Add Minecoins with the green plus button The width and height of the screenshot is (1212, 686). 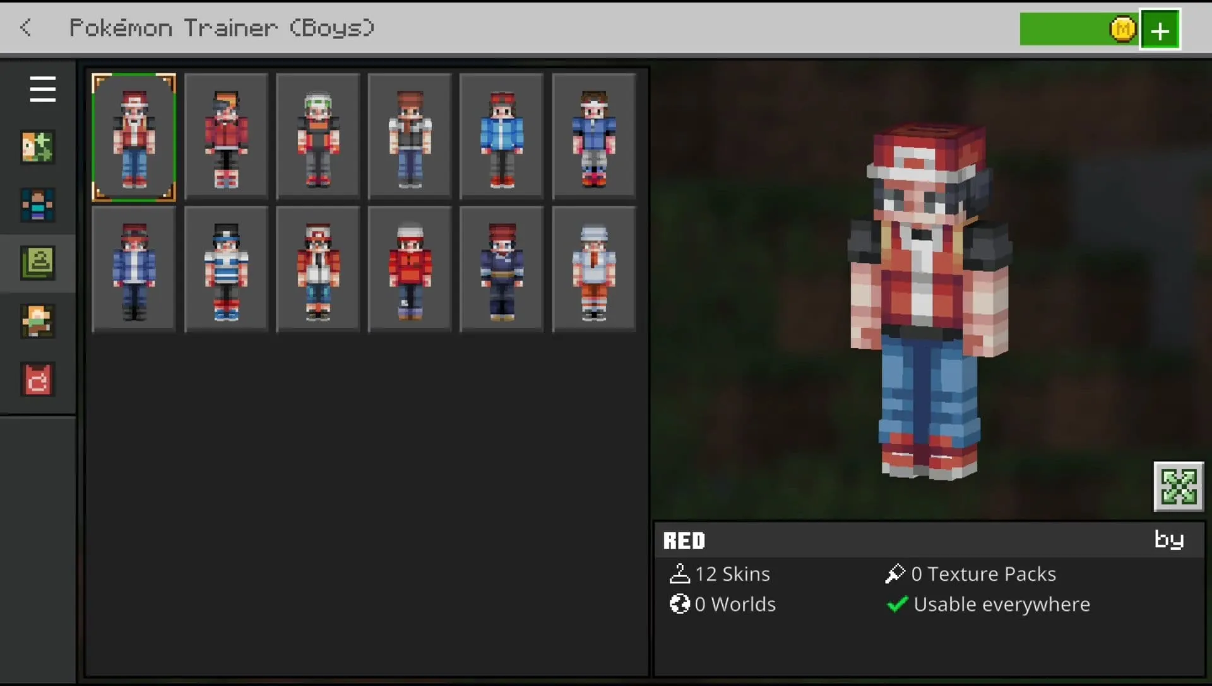click(1160, 30)
